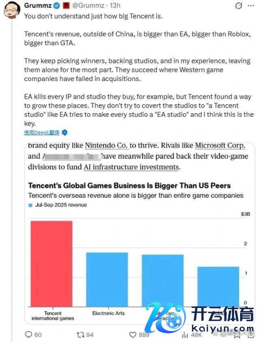The image size is (260, 342).
Task: Click the blue Electronic Arts bar in chart
Action: 107,279
